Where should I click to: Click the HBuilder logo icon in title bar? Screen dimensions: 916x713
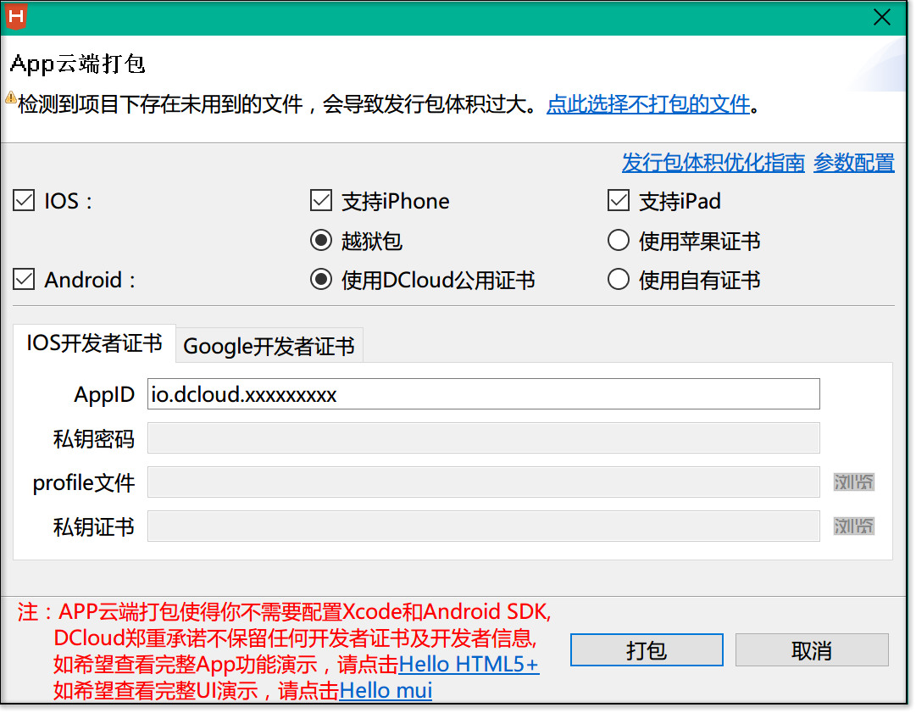coord(16,16)
